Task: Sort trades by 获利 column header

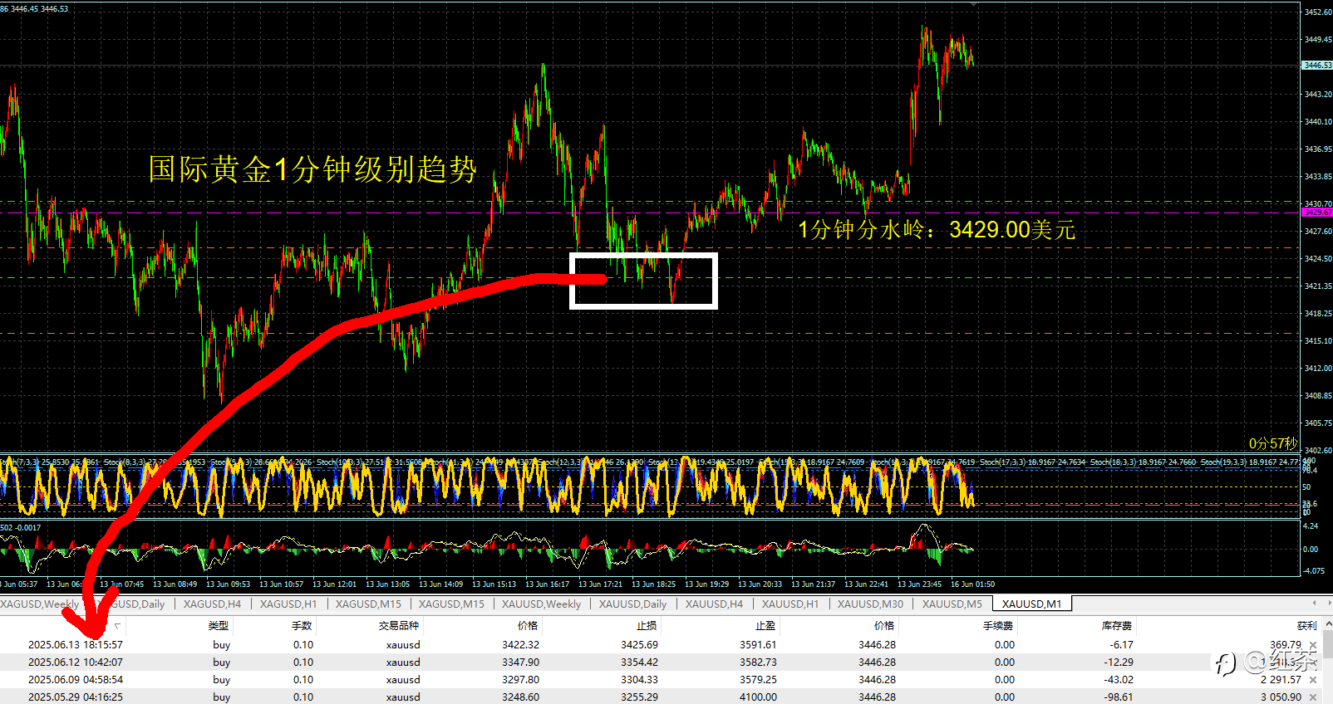Action: click(1307, 626)
